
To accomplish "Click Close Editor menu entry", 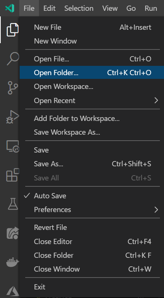I will pos(92,241).
